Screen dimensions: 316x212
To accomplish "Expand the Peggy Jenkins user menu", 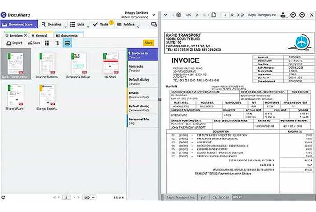I will [154, 15].
